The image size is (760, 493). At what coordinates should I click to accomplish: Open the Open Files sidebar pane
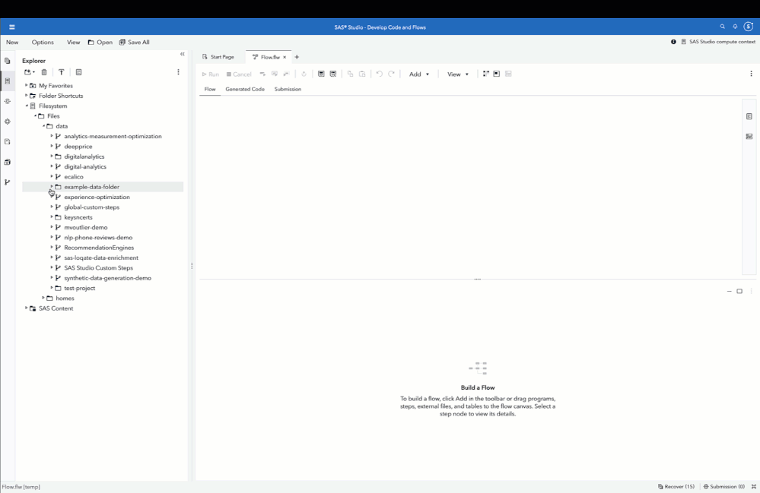8,61
